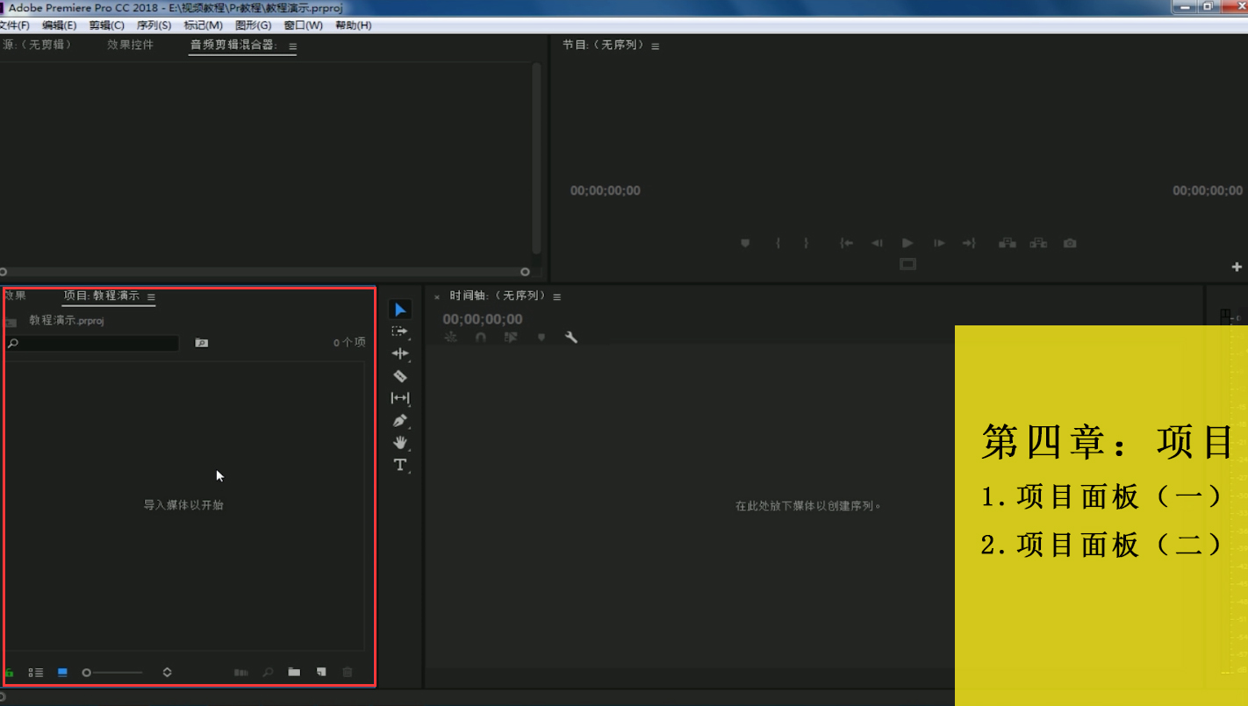The height and width of the screenshot is (706, 1248).
Task: Open the 图形(G) menu
Action: click(x=253, y=25)
